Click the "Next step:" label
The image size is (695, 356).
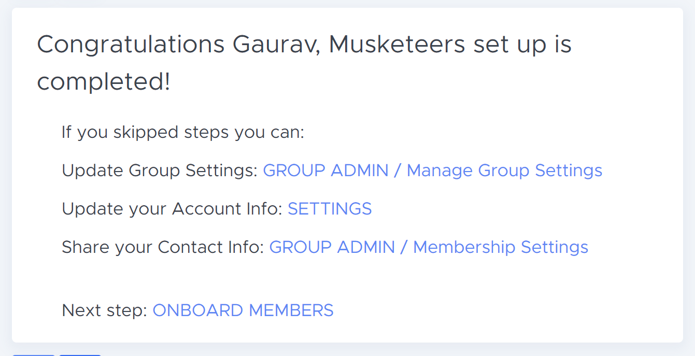tap(105, 310)
